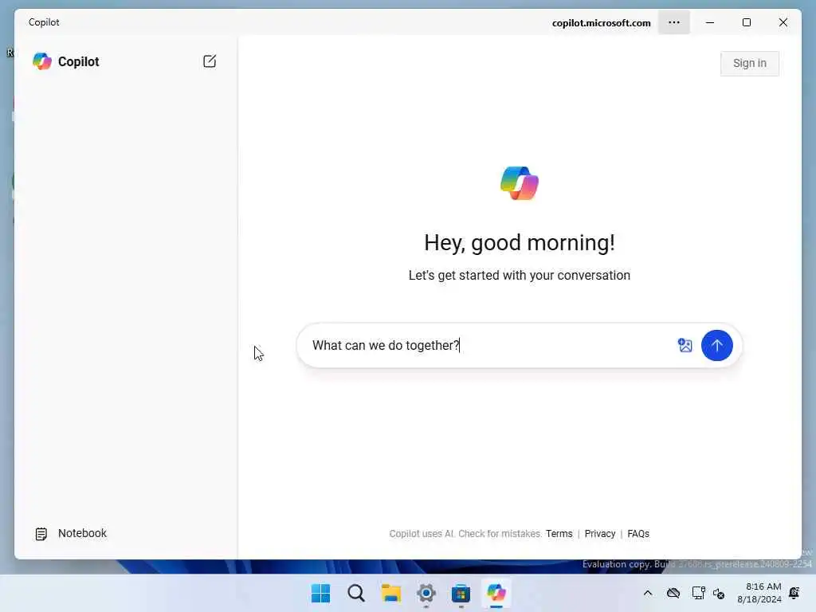
Task: Start a new chat with compose icon
Action: click(x=210, y=61)
